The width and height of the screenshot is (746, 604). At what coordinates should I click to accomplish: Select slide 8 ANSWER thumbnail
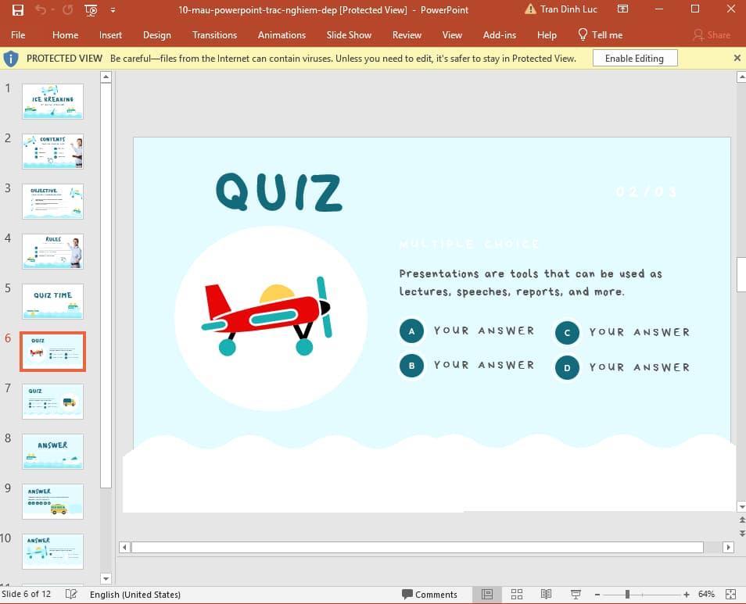pyautogui.click(x=52, y=451)
